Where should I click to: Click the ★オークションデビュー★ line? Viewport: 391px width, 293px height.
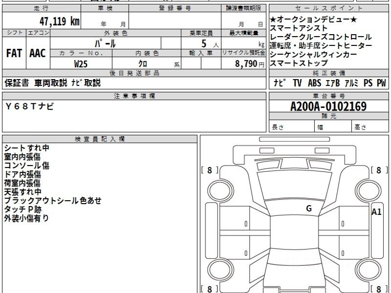(x=314, y=20)
